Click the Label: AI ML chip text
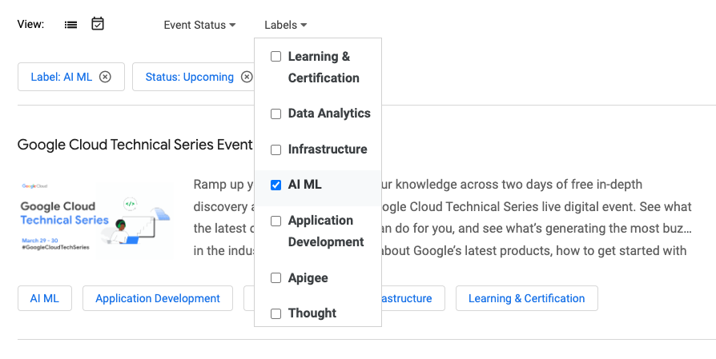The height and width of the screenshot is (359, 716). 61,77
